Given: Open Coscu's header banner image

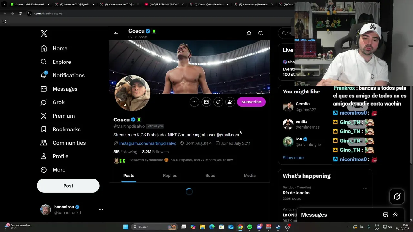Looking at the screenshot, I should [189, 67].
